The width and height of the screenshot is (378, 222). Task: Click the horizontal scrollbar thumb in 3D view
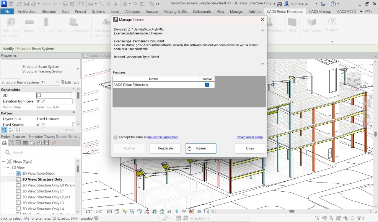click(292, 211)
